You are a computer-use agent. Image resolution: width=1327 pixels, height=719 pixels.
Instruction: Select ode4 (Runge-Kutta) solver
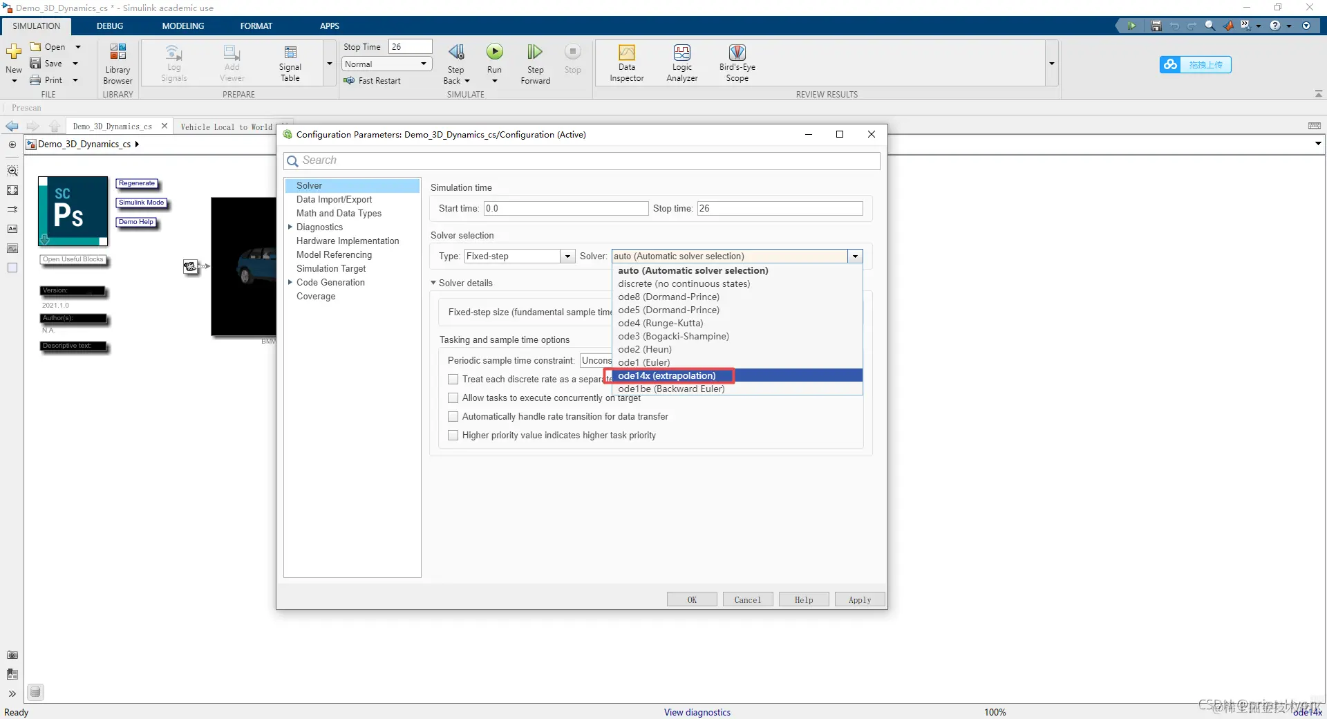coord(737,323)
